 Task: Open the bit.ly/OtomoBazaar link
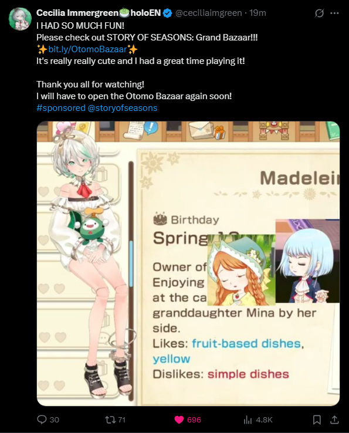(87, 49)
